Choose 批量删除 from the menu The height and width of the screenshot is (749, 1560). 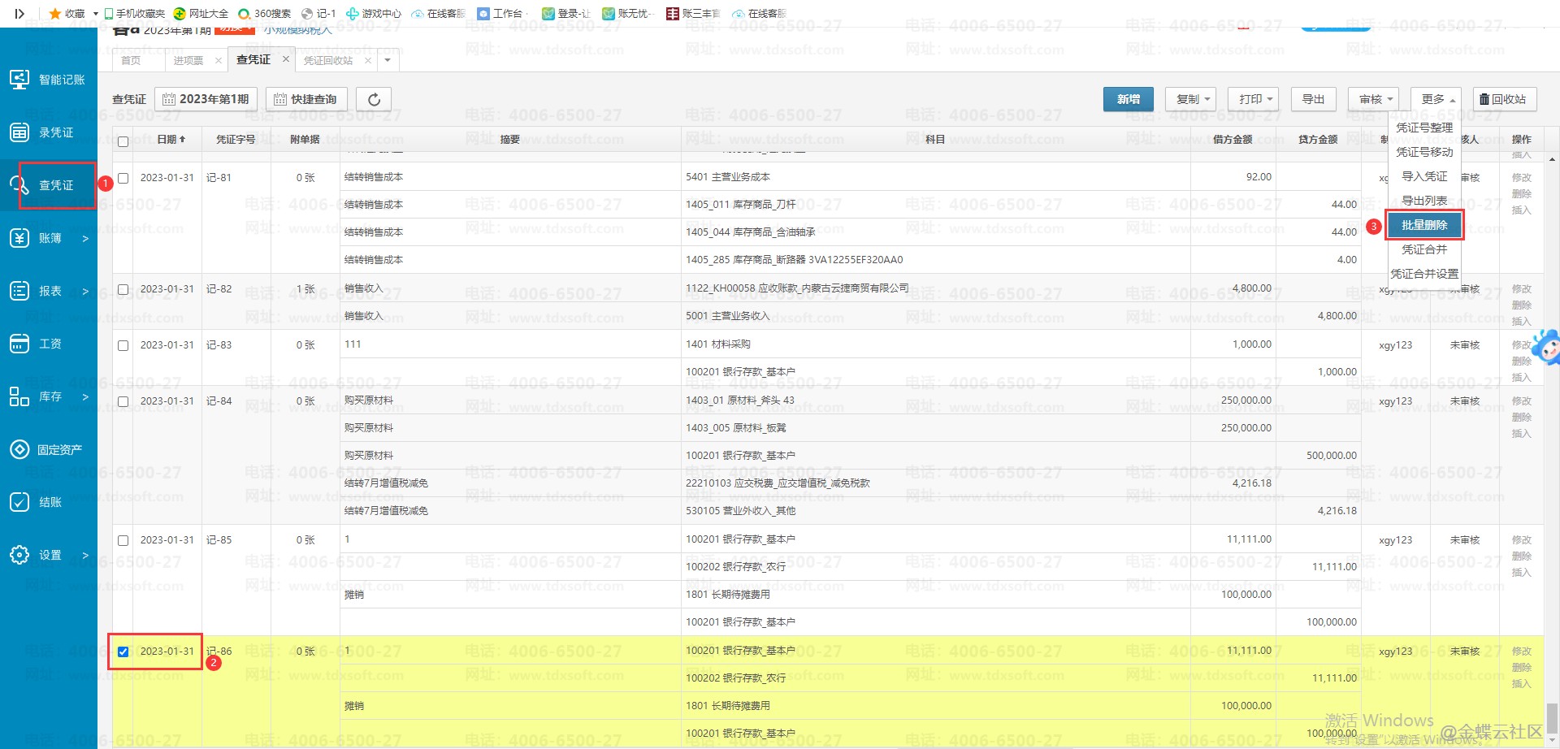click(x=1424, y=225)
